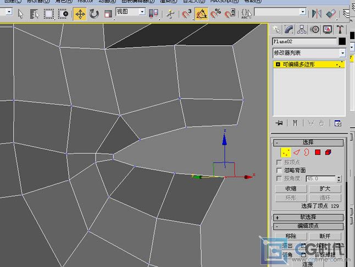Click the Align tool icon
Image resolution: width=355 pixels, height=267 pixels.
[x=331, y=14]
